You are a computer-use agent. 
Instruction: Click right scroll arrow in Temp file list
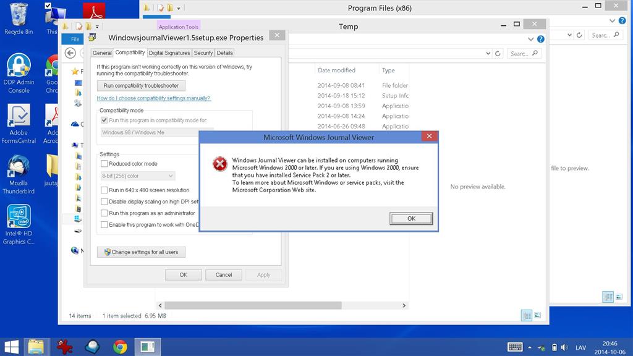click(404, 305)
